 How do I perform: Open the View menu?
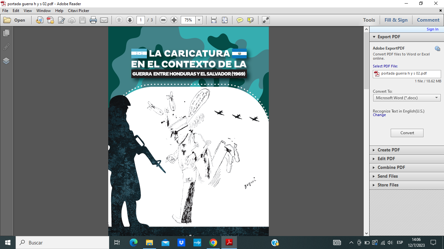point(28,11)
